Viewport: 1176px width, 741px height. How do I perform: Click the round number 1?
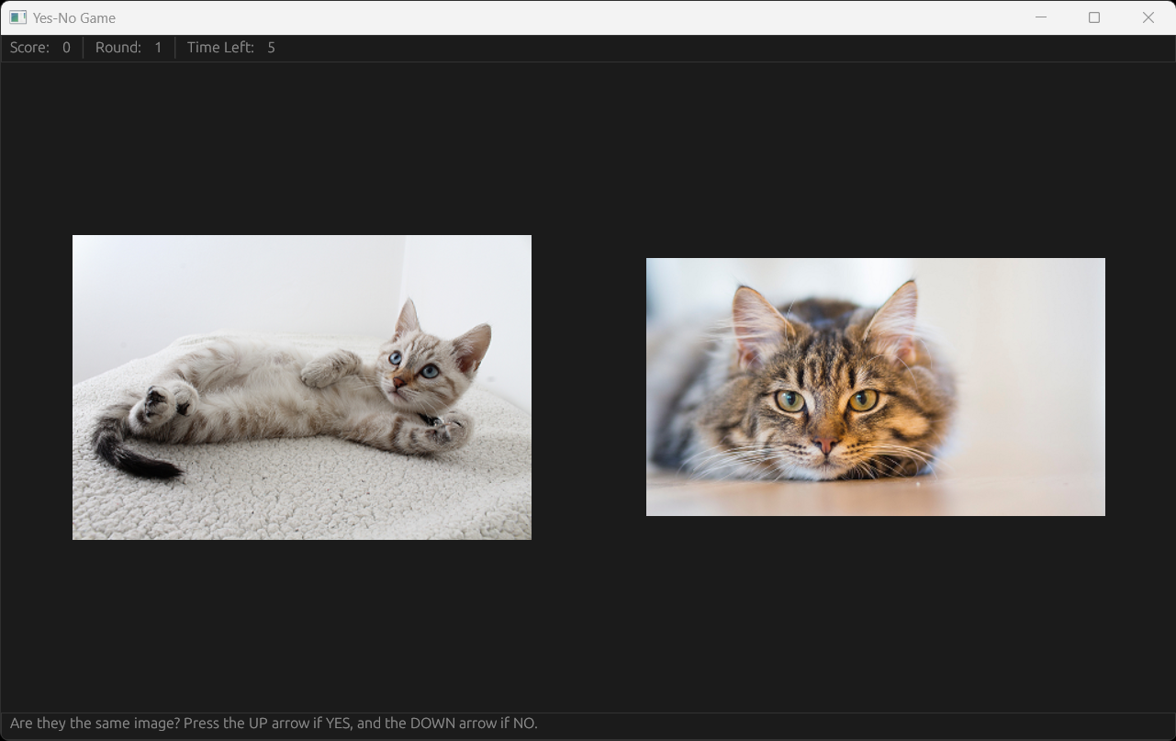[x=158, y=48]
